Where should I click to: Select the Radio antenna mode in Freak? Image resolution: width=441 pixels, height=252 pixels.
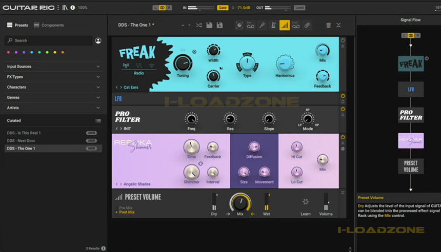tap(126, 66)
